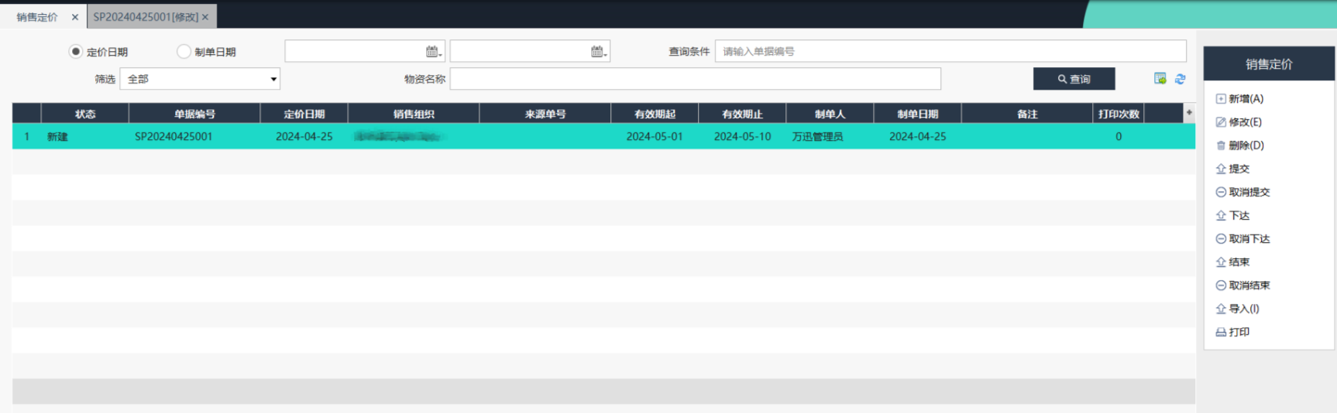
Task: Close the SP20240425001[修改] tab
Action: 205,17
